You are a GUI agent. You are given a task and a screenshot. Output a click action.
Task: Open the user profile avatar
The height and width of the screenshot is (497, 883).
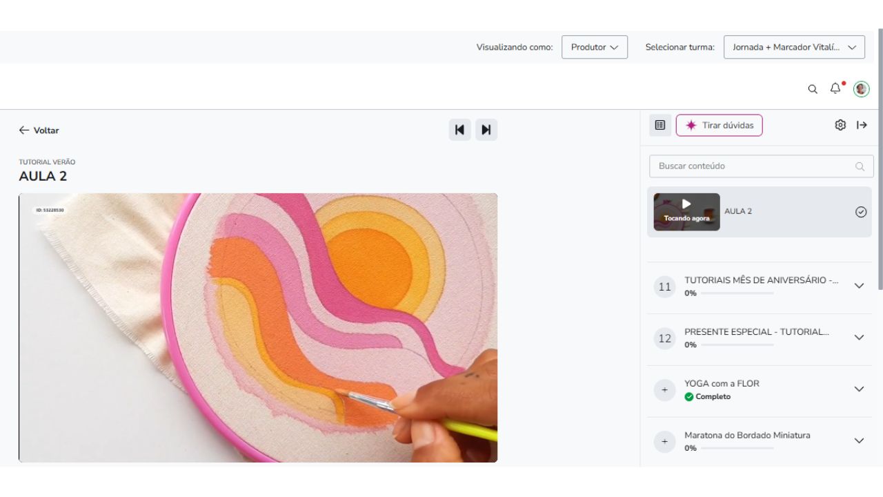point(861,89)
